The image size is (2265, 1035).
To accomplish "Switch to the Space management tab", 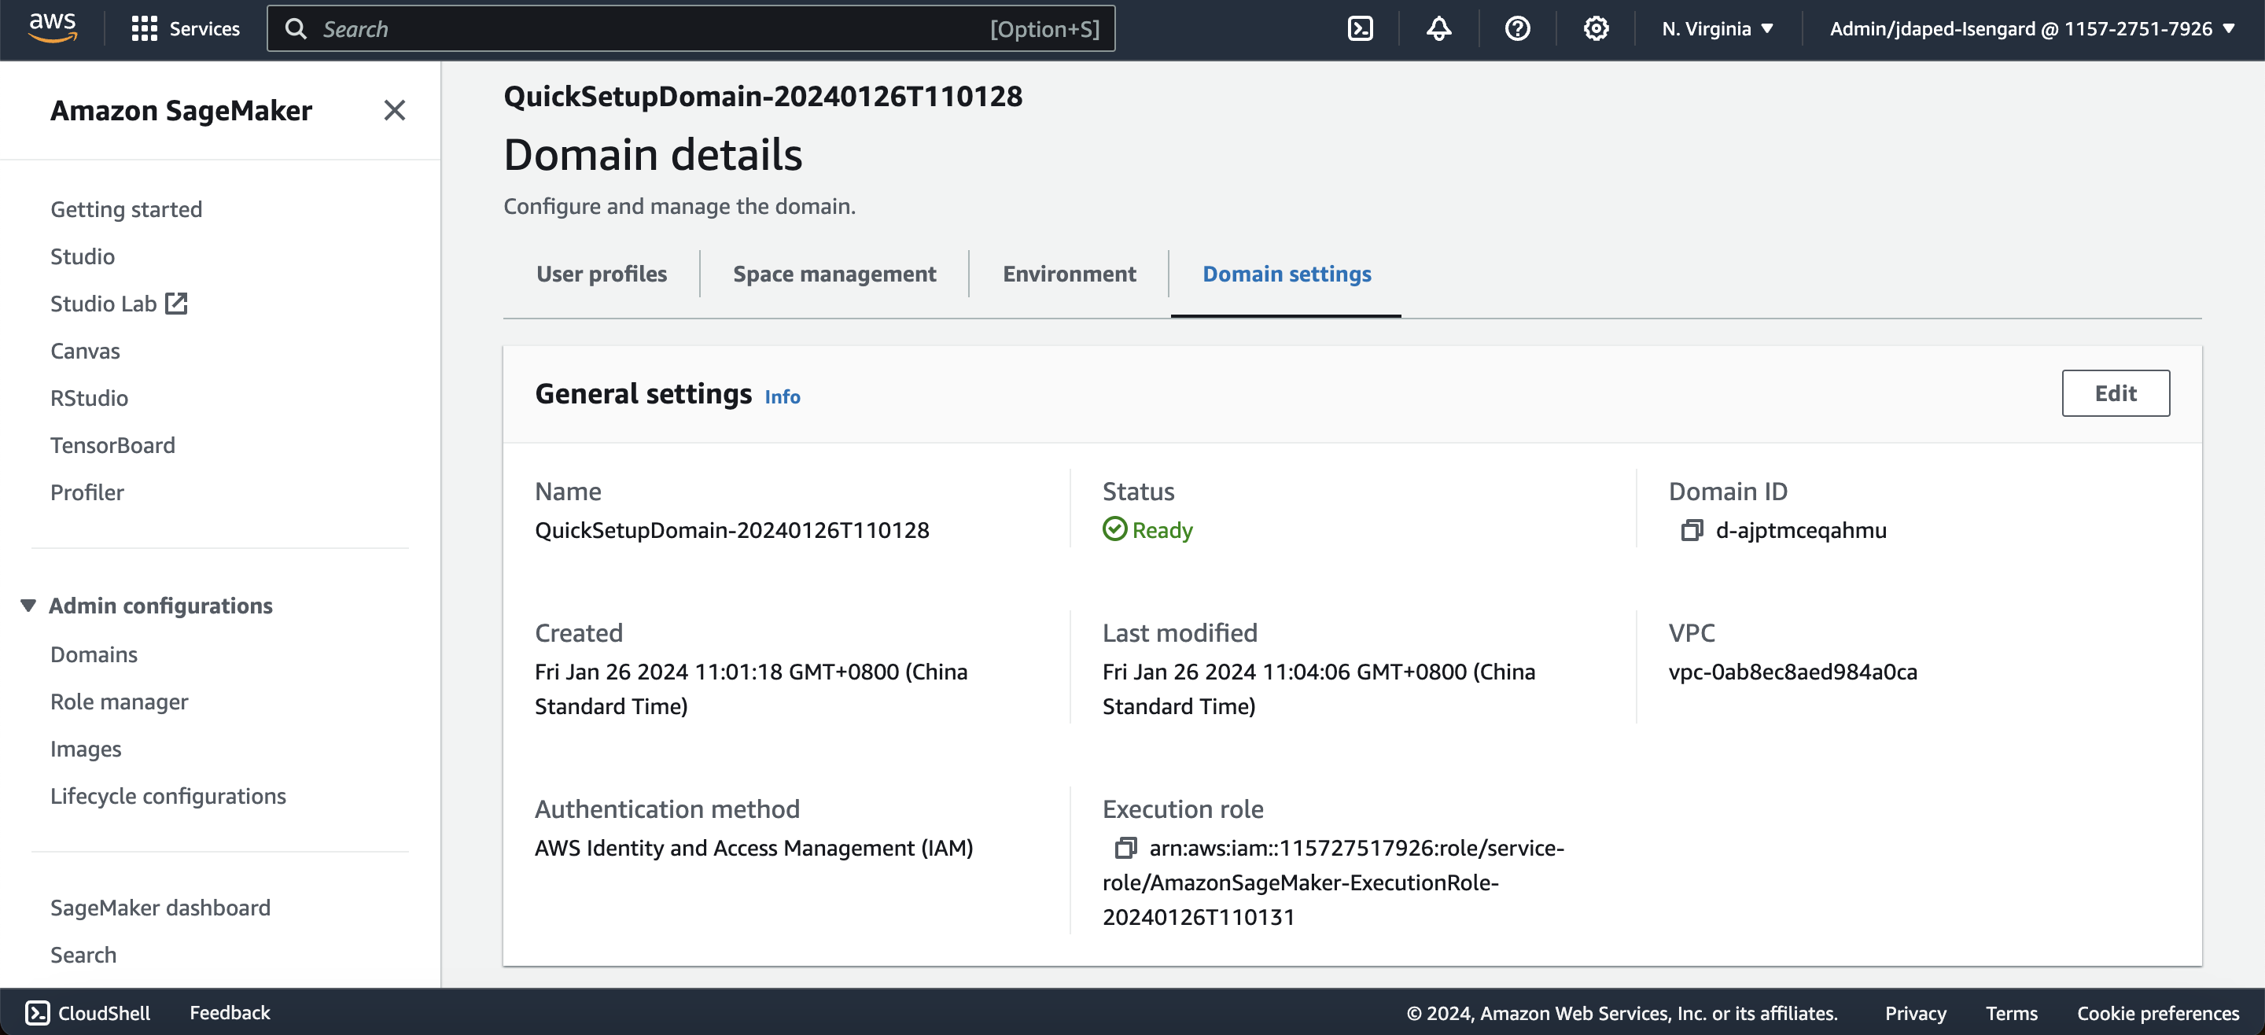I will point(834,274).
